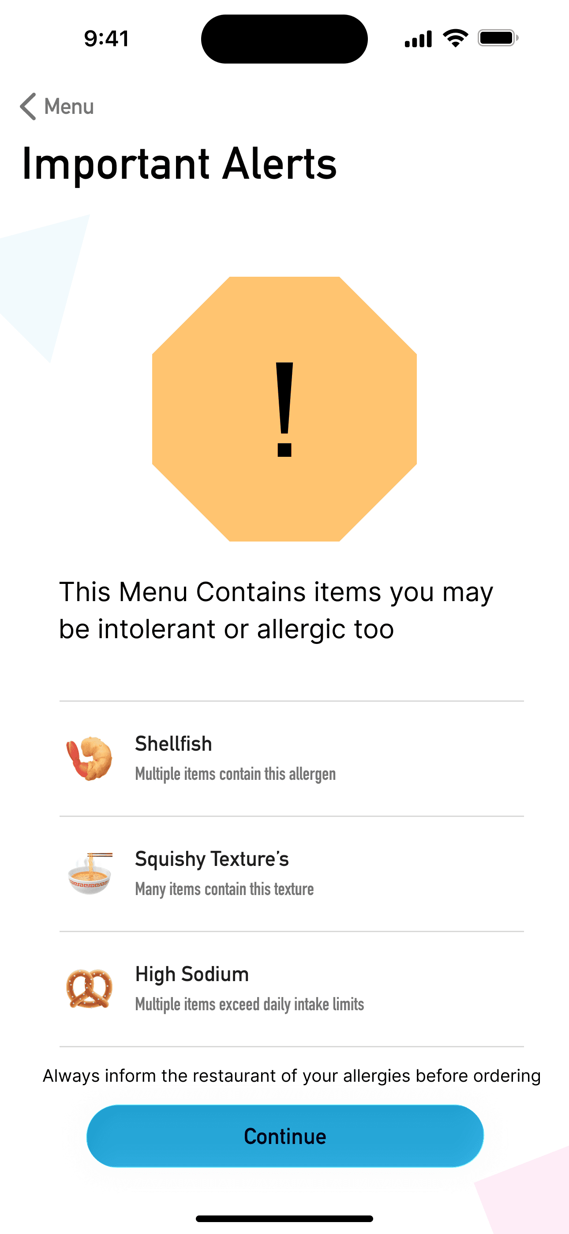Image resolution: width=569 pixels, height=1234 pixels.
Task: Tap the cellular signal bars
Action: point(418,39)
